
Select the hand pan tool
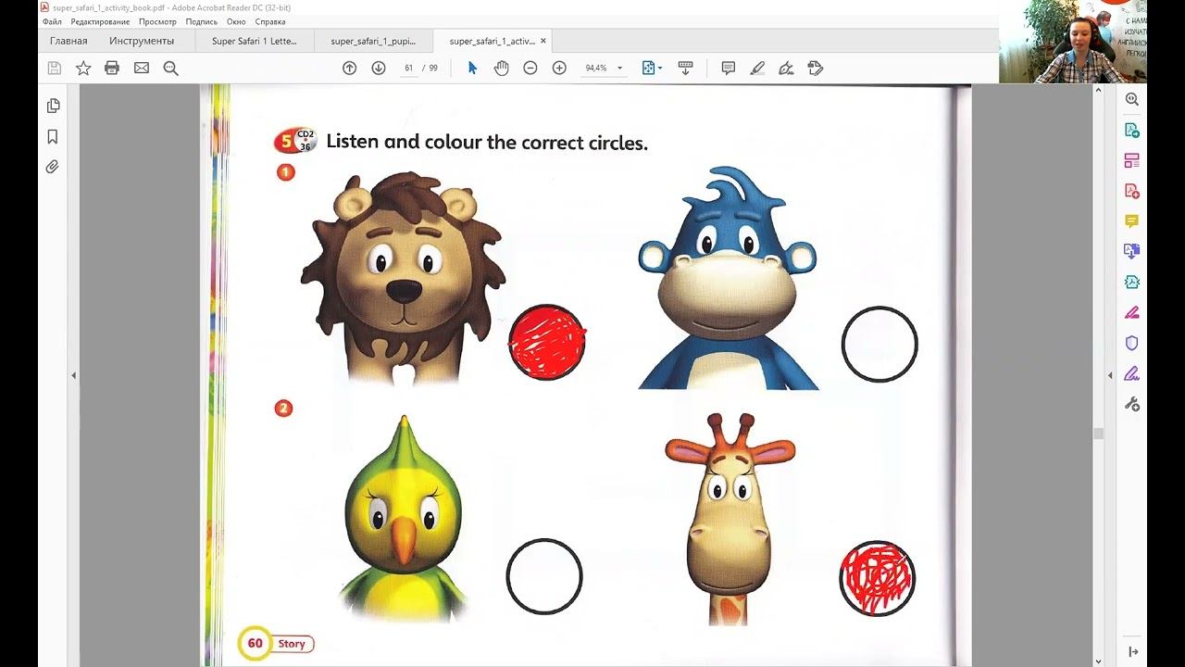pos(501,68)
